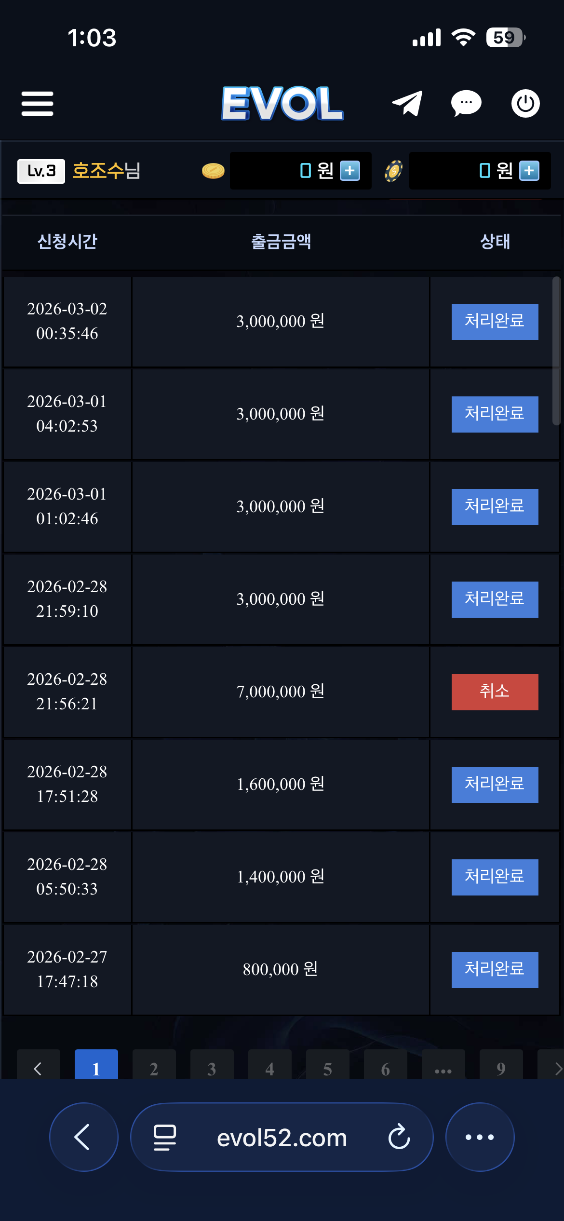Viewport: 564px width, 1221px height.
Task: Go to pagination page 5
Action: pos(327,1067)
